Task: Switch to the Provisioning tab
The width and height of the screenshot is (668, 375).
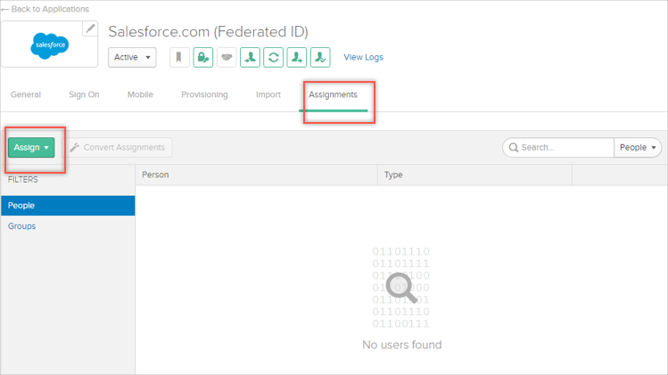Action: [x=204, y=94]
